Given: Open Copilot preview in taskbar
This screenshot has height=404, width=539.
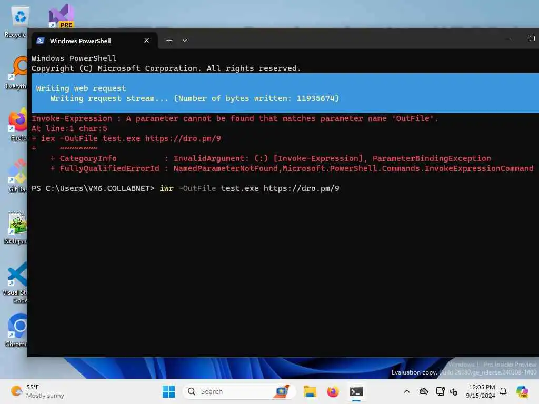Looking at the screenshot, I should [x=522, y=391].
